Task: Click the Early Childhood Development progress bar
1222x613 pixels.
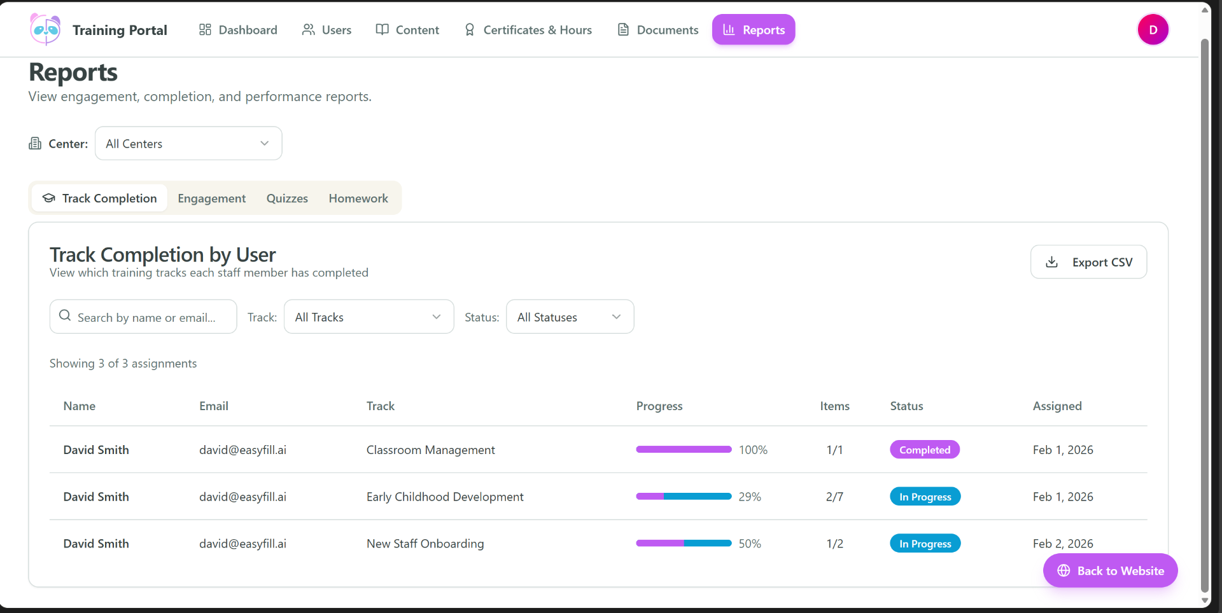Action: pos(684,497)
